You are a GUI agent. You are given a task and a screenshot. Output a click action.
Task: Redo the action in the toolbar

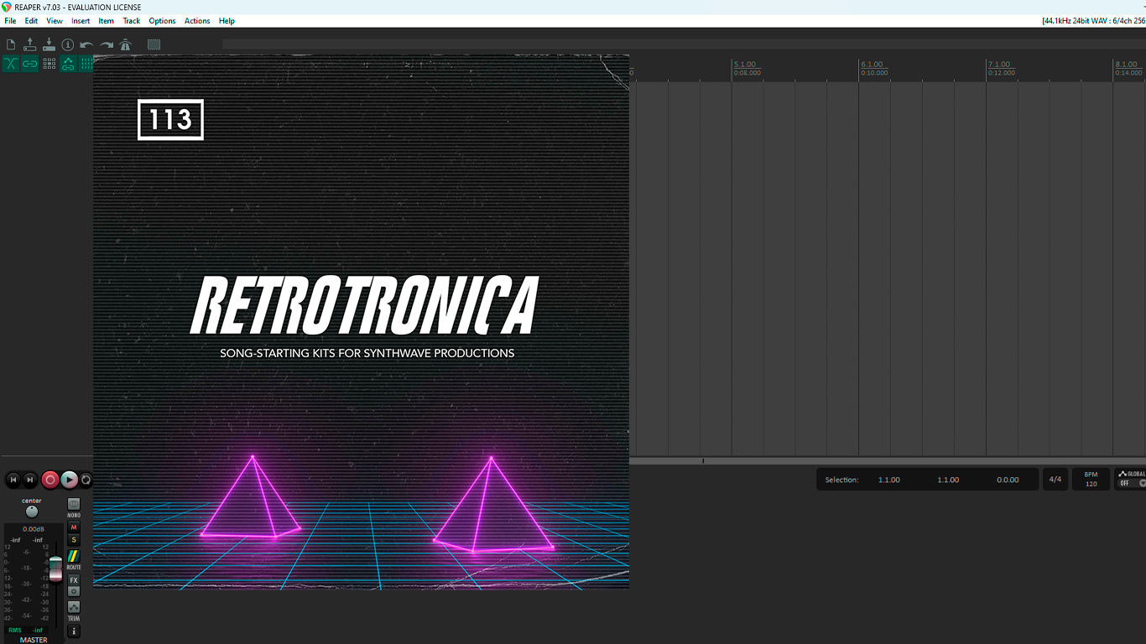[x=107, y=45]
